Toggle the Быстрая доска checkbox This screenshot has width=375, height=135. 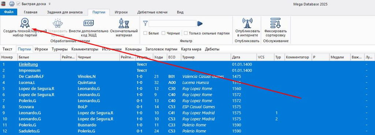tap(18, 4)
